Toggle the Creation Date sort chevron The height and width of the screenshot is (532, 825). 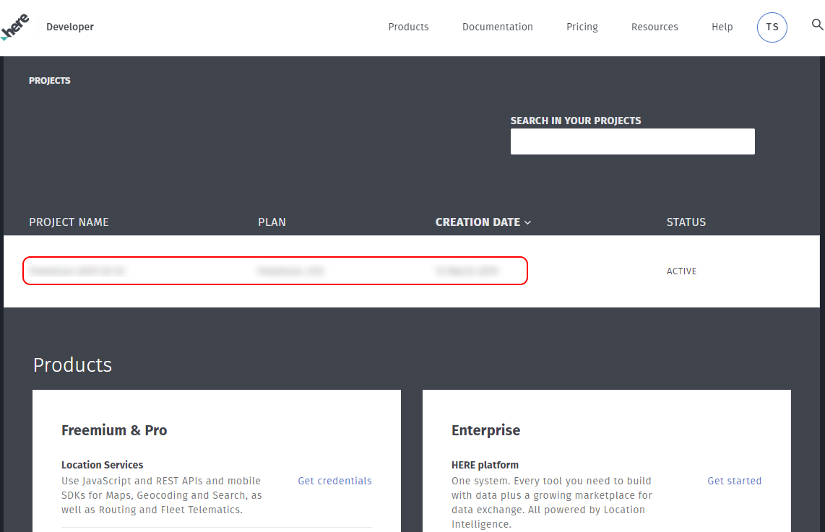(528, 223)
